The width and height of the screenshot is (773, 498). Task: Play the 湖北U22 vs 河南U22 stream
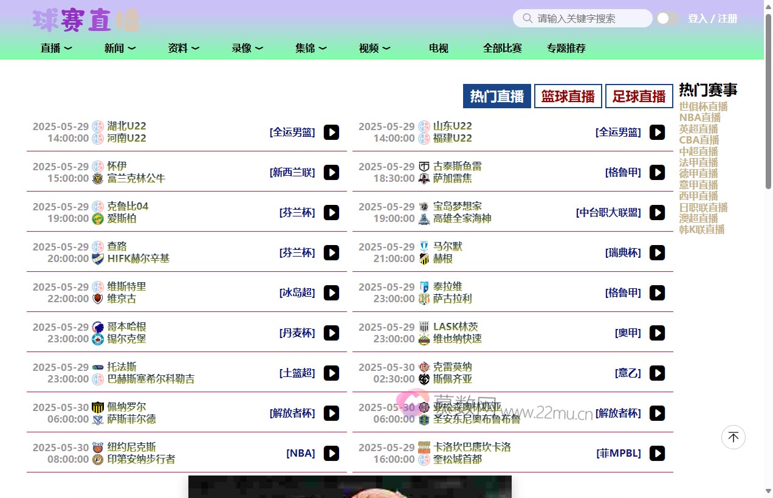[331, 133]
